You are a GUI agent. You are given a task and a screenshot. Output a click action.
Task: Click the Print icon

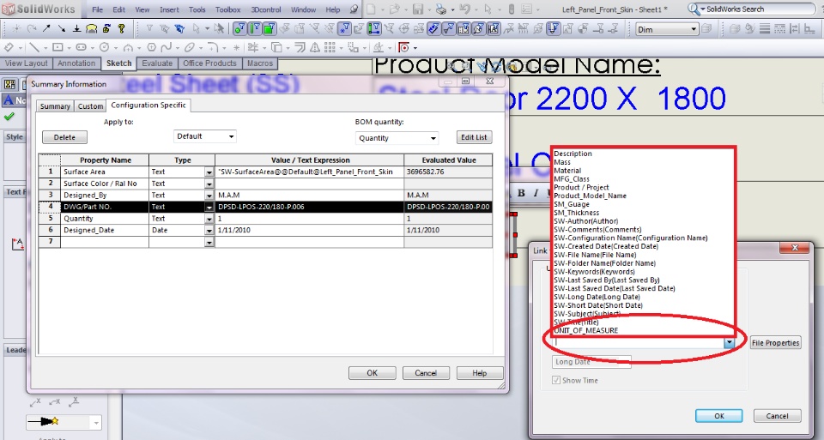click(x=441, y=9)
